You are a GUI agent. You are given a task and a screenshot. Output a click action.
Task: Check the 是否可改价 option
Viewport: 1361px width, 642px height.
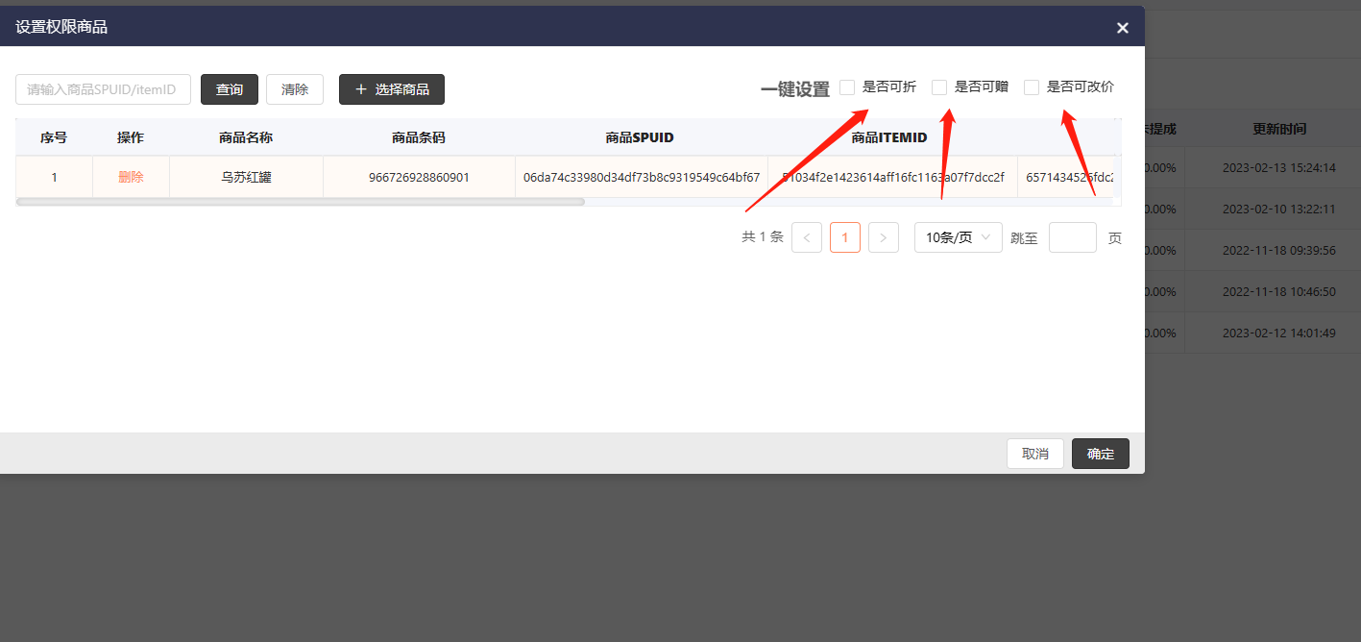click(x=1032, y=87)
